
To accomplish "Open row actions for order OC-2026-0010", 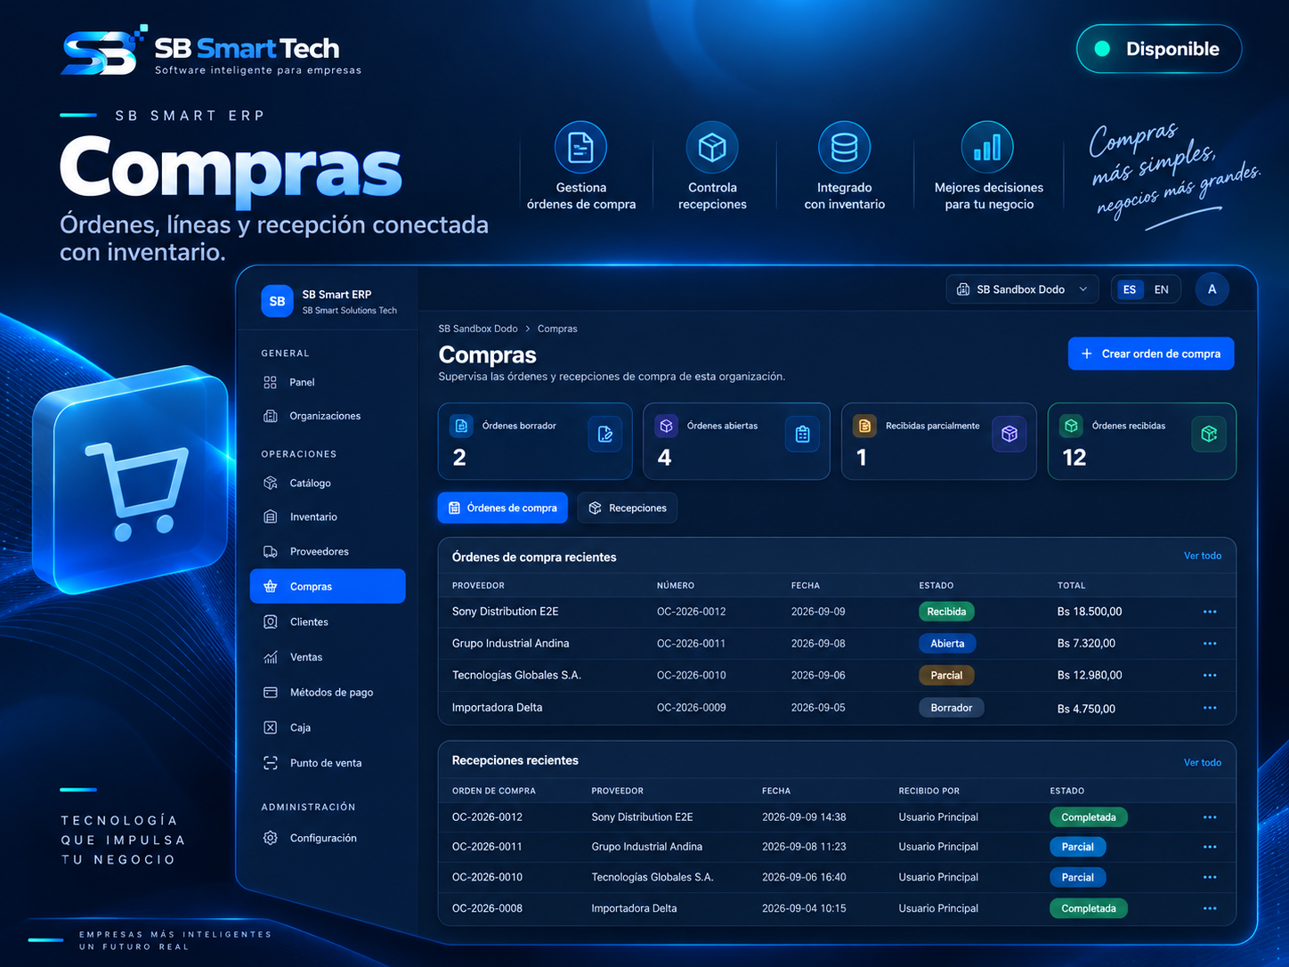I will [x=1210, y=675].
